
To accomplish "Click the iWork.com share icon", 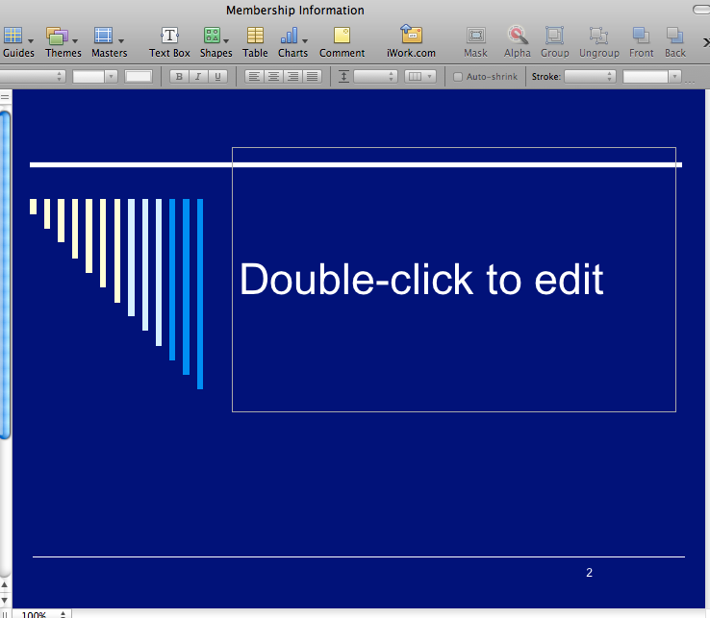I will (411, 41).
